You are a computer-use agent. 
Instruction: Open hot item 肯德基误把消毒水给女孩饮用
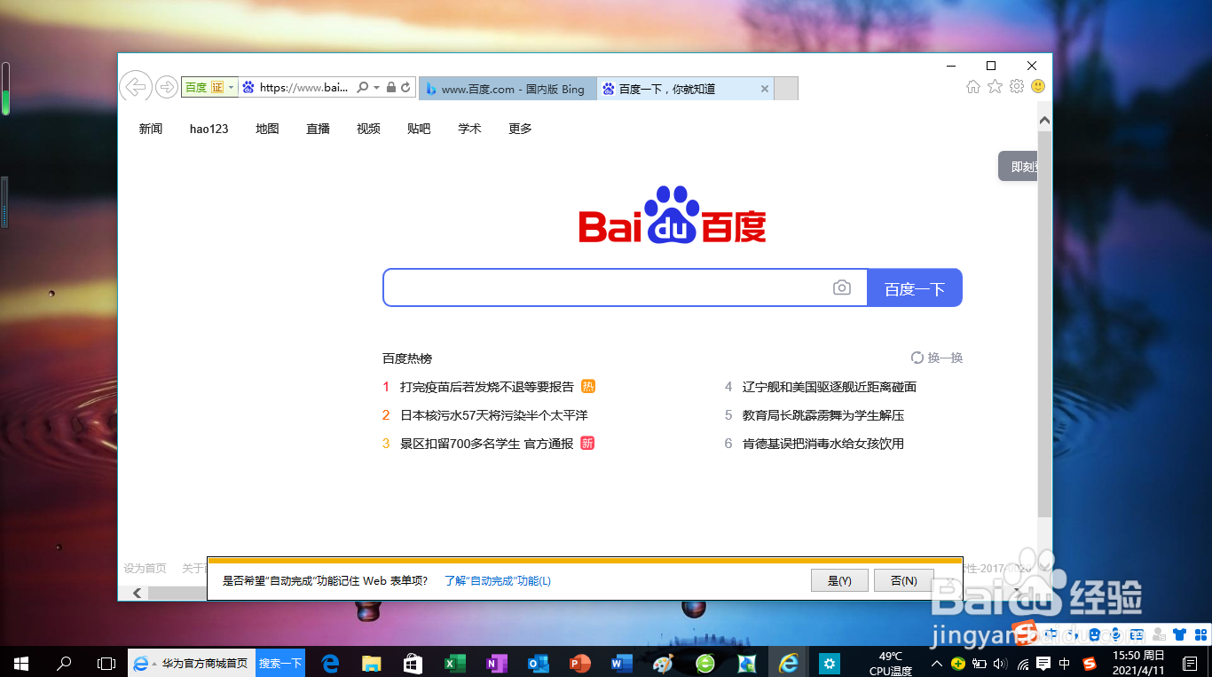(823, 444)
